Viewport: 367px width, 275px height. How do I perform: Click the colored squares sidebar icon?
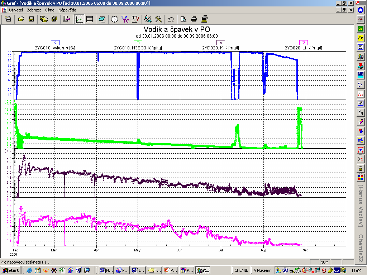coord(361,178)
